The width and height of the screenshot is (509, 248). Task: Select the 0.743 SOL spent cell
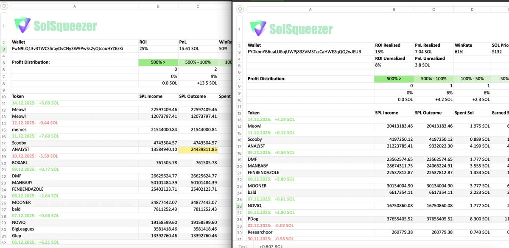tap(471, 233)
